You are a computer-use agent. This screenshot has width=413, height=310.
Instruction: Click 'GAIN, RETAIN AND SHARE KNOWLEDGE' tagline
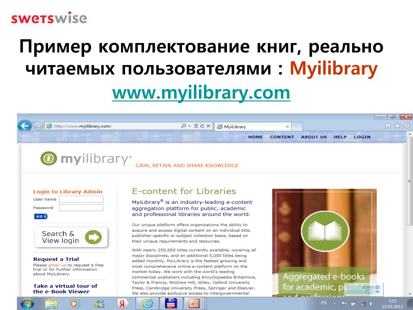click(x=187, y=165)
